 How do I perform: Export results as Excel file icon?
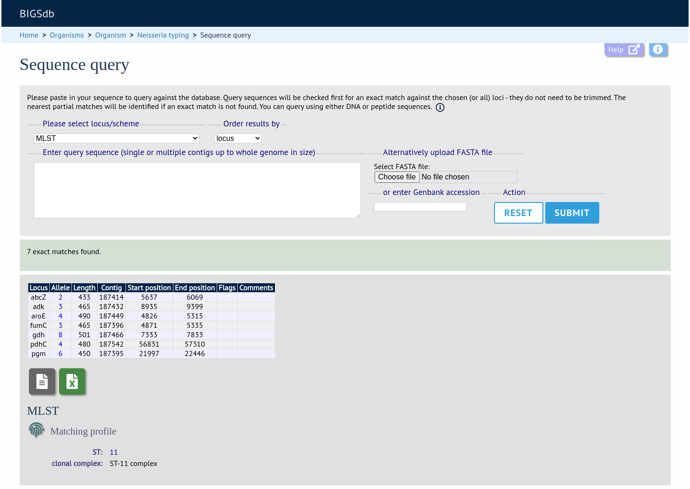pyautogui.click(x=72, y=381)
